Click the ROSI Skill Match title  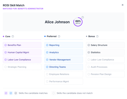(x=14, y=5)
